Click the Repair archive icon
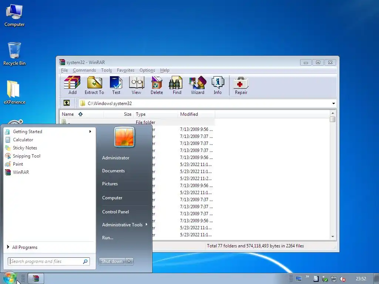 (241, 85)
